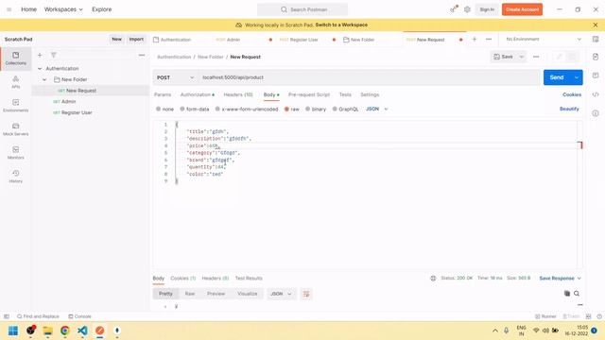Open Visual Studio Code from the taskbar

point(82,331)
